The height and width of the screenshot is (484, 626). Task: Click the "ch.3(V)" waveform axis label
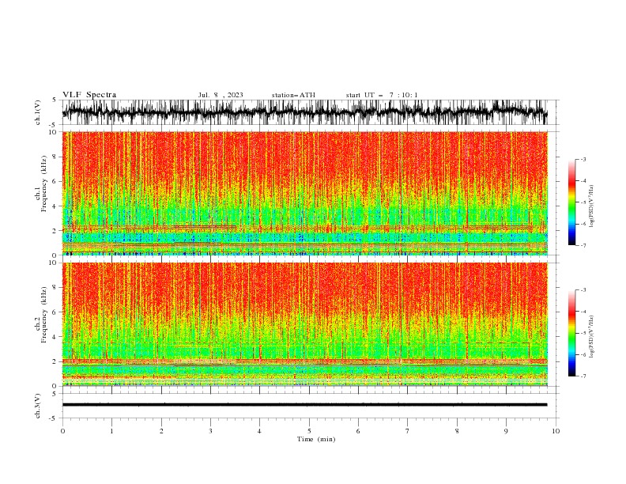coord(38,406)
